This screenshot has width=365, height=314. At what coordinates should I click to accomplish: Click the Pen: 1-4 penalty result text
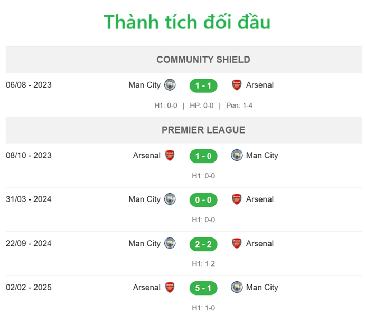coord(239,106)
